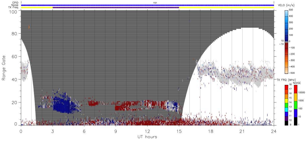Pick the black segment of NOISE colorbar
The width and height of the screenshot is (308, 142).
(295, 121)
